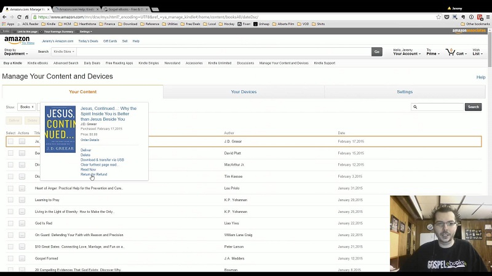Go back with the browser back arrow
Image resolution: width=492 pixels, height=276 pixels.
(4, 17)
